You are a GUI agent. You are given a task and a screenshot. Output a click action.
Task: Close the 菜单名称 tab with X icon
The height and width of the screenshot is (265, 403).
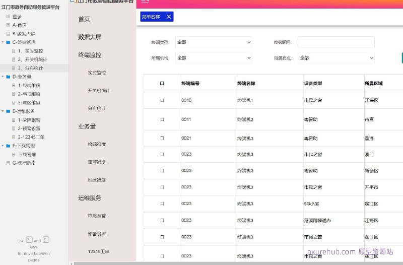point(169,17)
